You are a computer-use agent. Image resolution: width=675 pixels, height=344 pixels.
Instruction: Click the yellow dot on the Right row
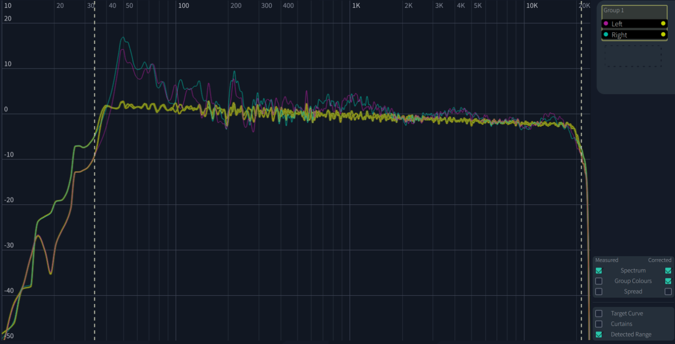[663, 35]
